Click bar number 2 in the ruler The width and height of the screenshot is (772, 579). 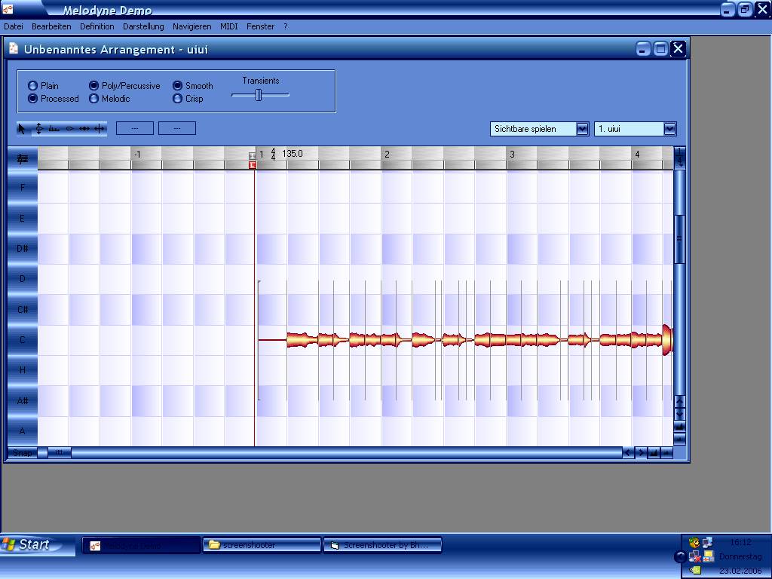387,155
